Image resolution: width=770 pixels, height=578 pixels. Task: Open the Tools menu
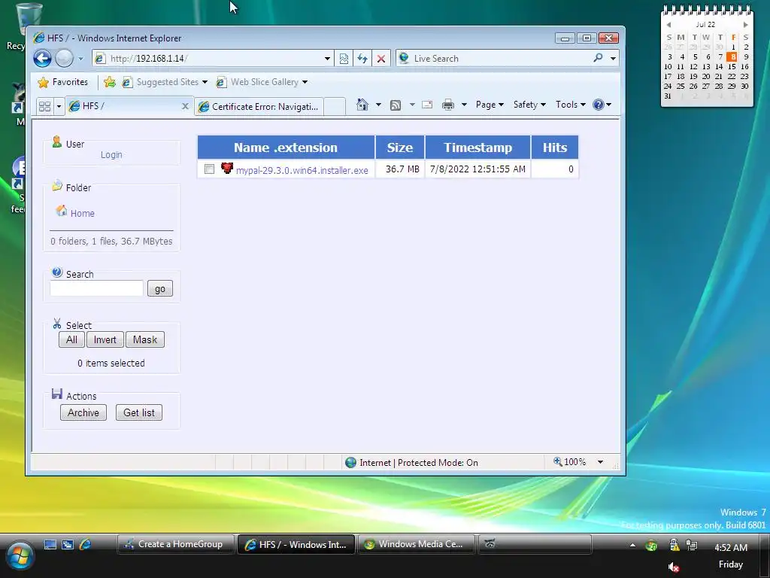pos(570,105)
